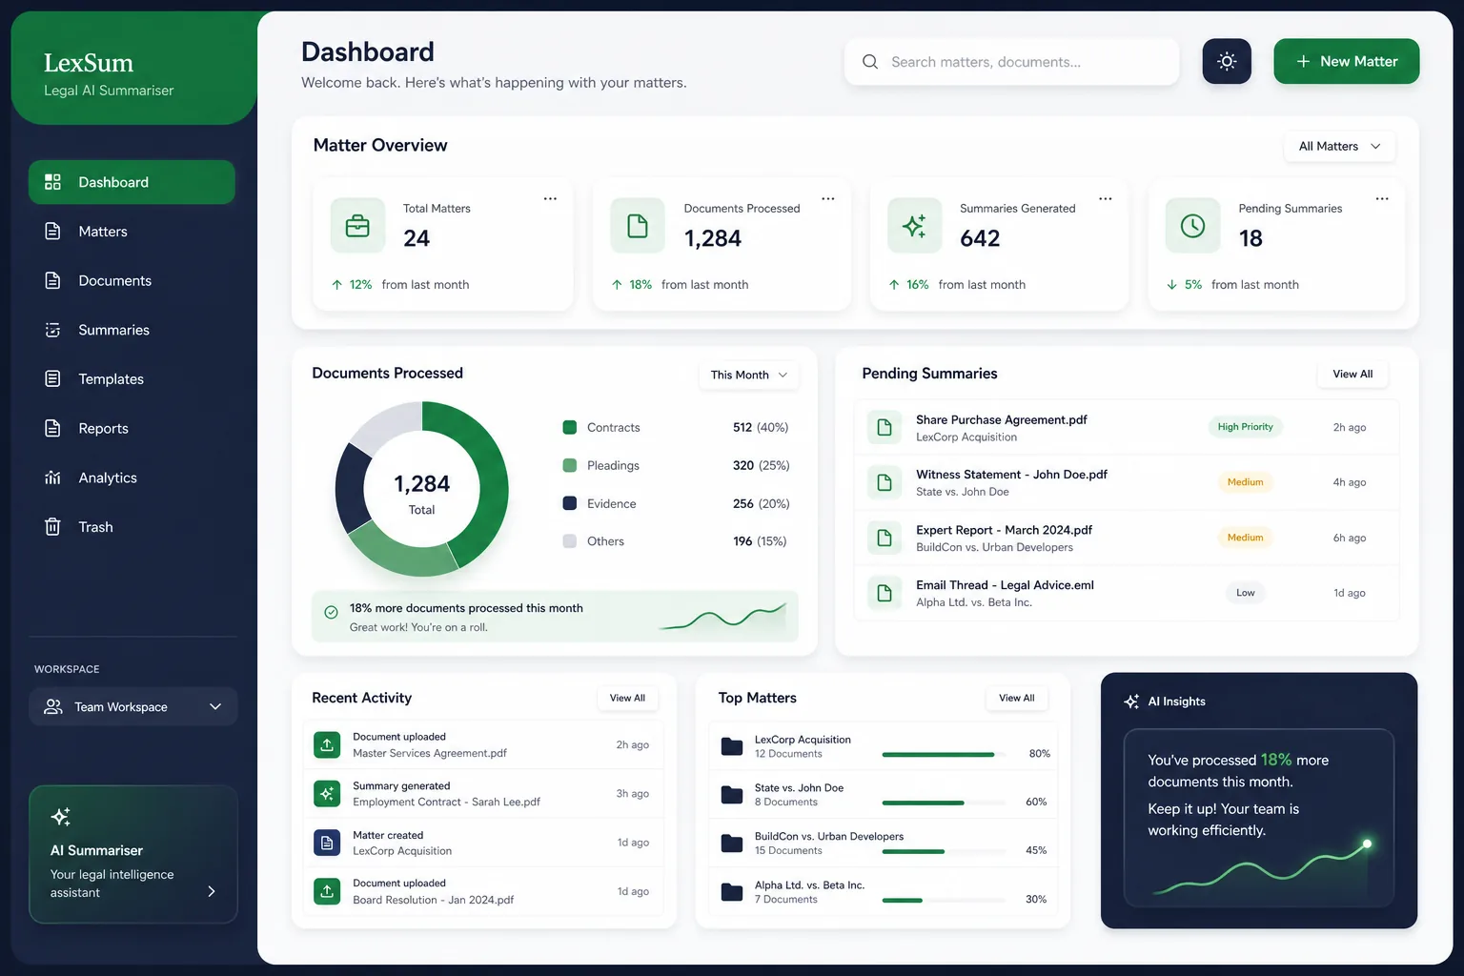Click the Employment Contract - Sarah Lee.pdf text

pyautogui.click(x=446, y=802)
